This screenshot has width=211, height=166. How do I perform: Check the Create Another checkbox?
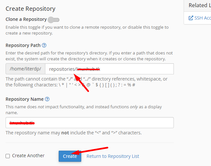pos(8,156)
